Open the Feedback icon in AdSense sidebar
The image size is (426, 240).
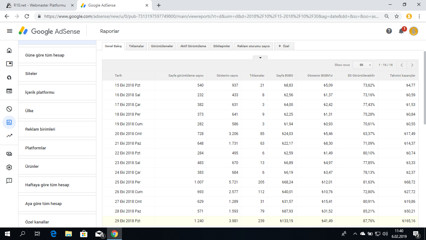coord(9,181)
